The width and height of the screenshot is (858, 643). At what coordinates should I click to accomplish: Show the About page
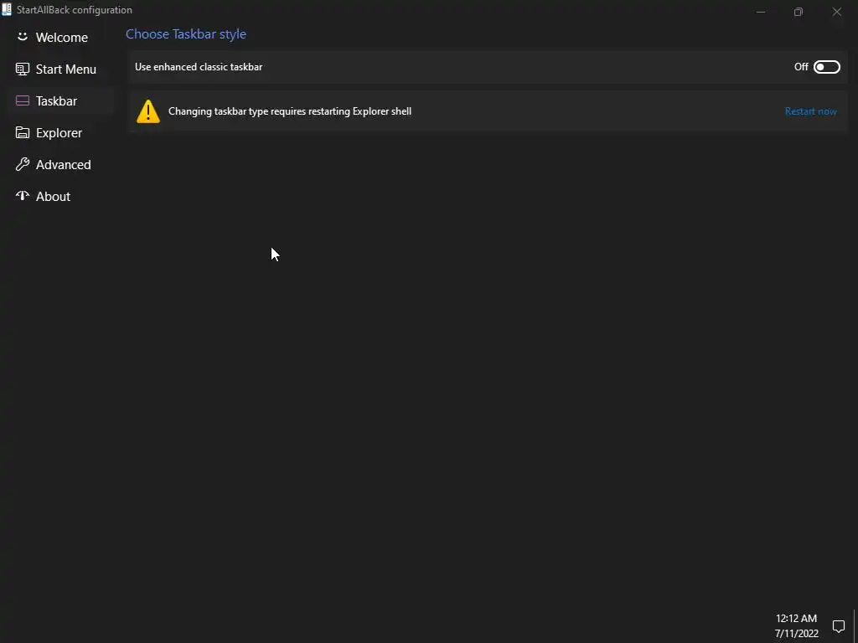click(60, 196)
